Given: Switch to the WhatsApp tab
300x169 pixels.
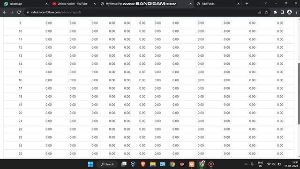Looking at the screenshot, I should point(25,4).
